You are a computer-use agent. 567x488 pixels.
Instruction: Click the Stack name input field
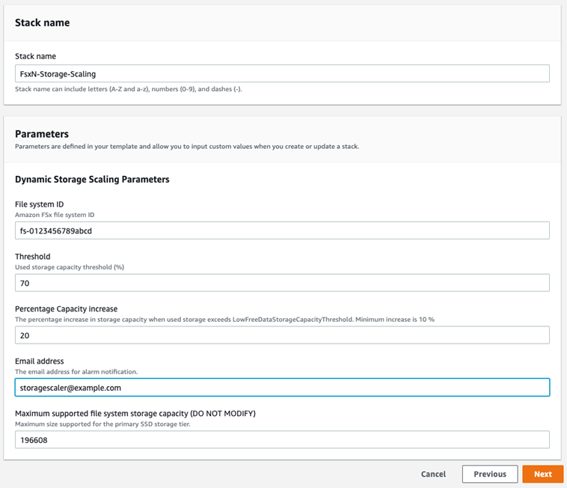point(282,73)
